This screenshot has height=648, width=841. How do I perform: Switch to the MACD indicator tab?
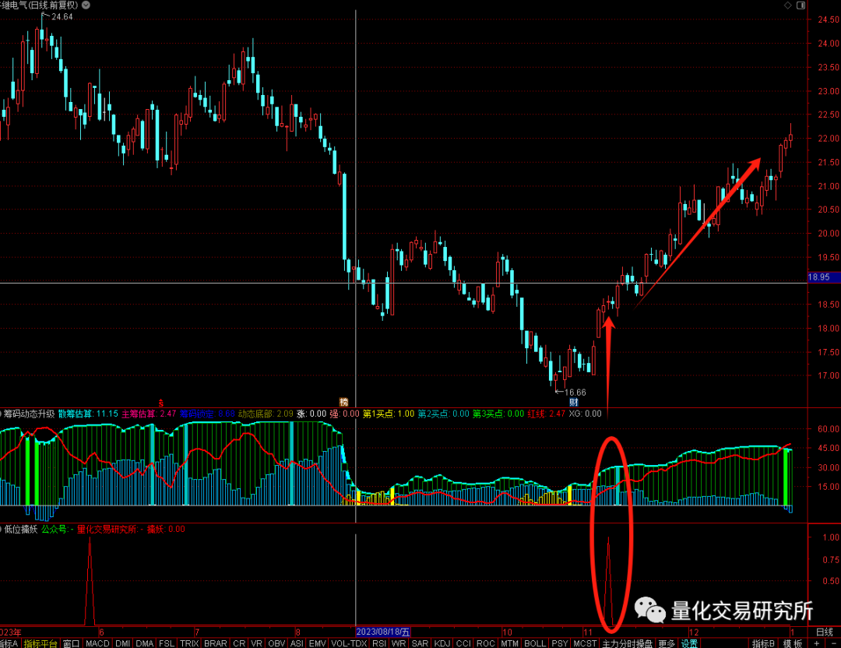(x=97, y=643)
